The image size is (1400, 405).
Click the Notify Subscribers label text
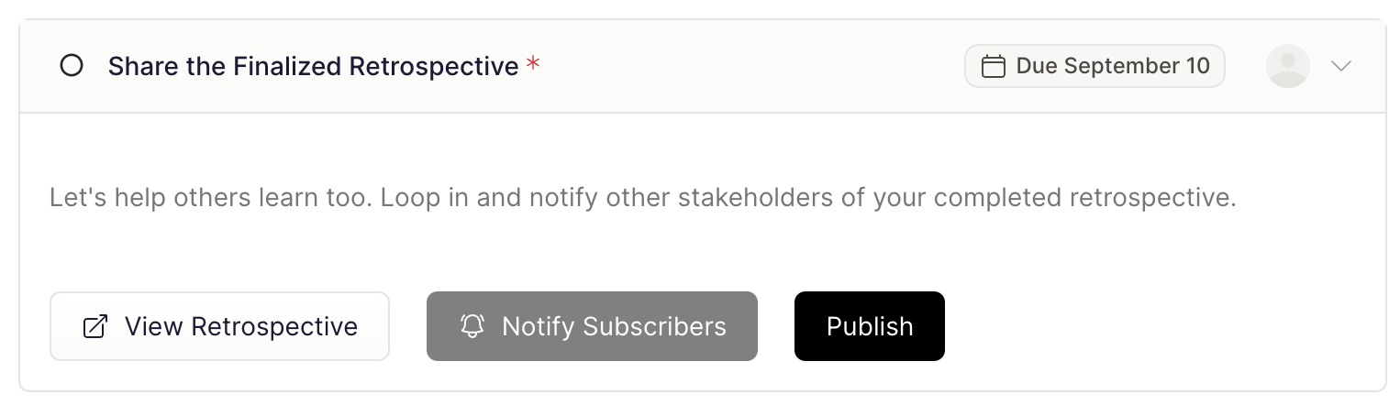point(614,326)
